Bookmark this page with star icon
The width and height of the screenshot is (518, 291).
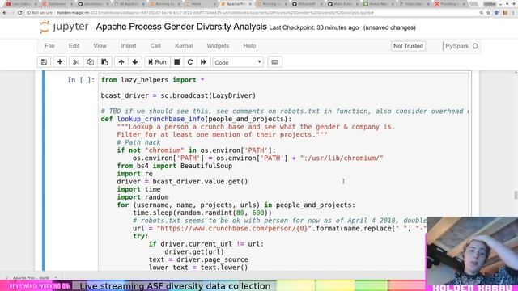point(488,13)
